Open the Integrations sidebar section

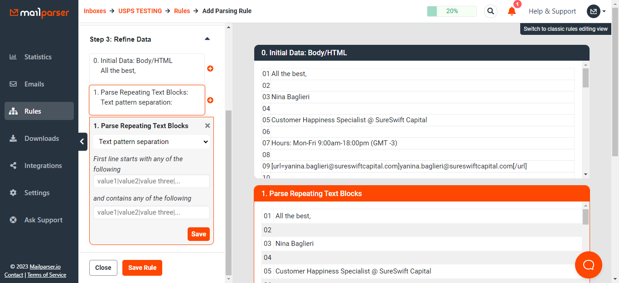click(x=43, y=165)
